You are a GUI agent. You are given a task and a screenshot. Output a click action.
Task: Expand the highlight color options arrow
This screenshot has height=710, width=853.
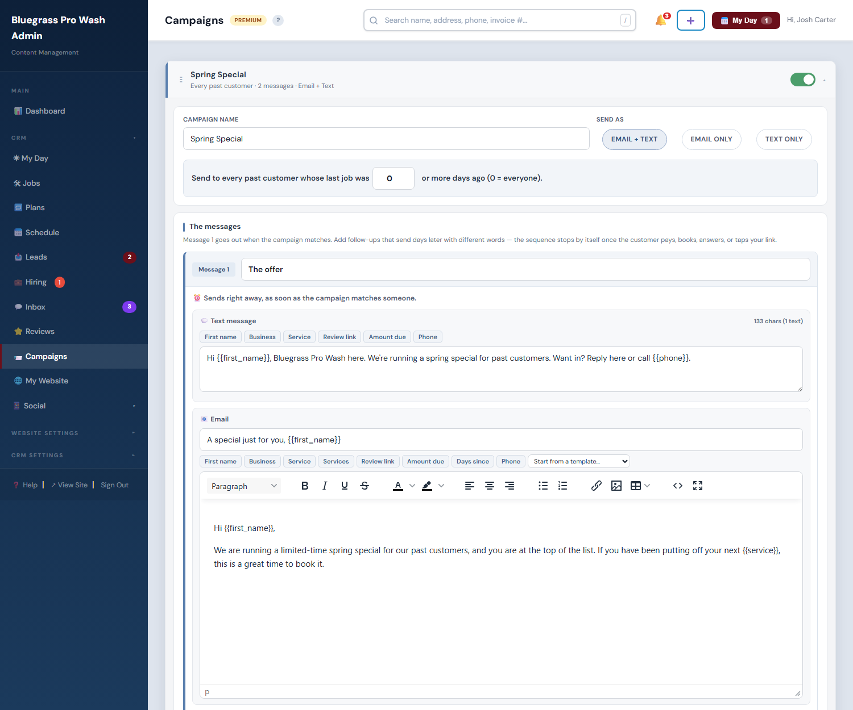pyautogui.click(x=441, y=486)
